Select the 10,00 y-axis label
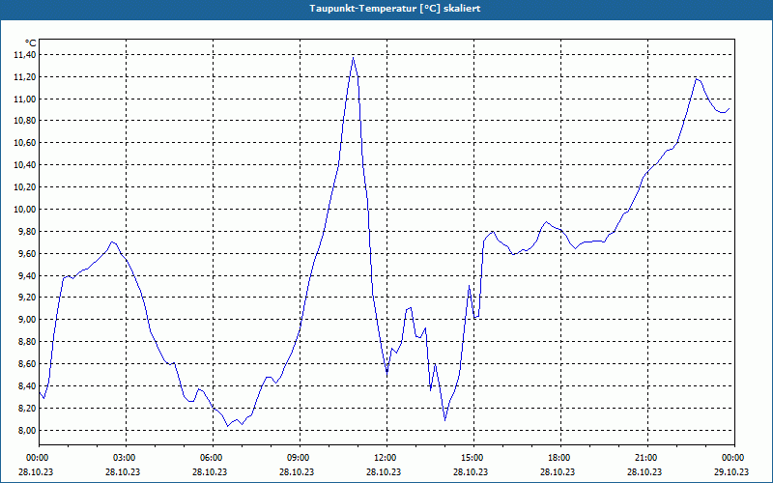 click(x=25, y=210)
